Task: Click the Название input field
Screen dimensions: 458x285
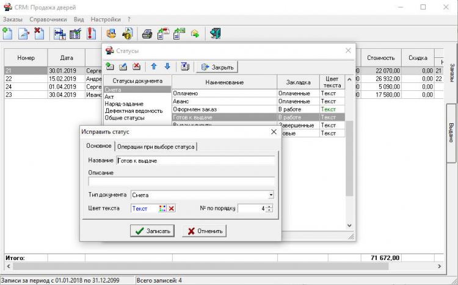Action: [195, 161]
